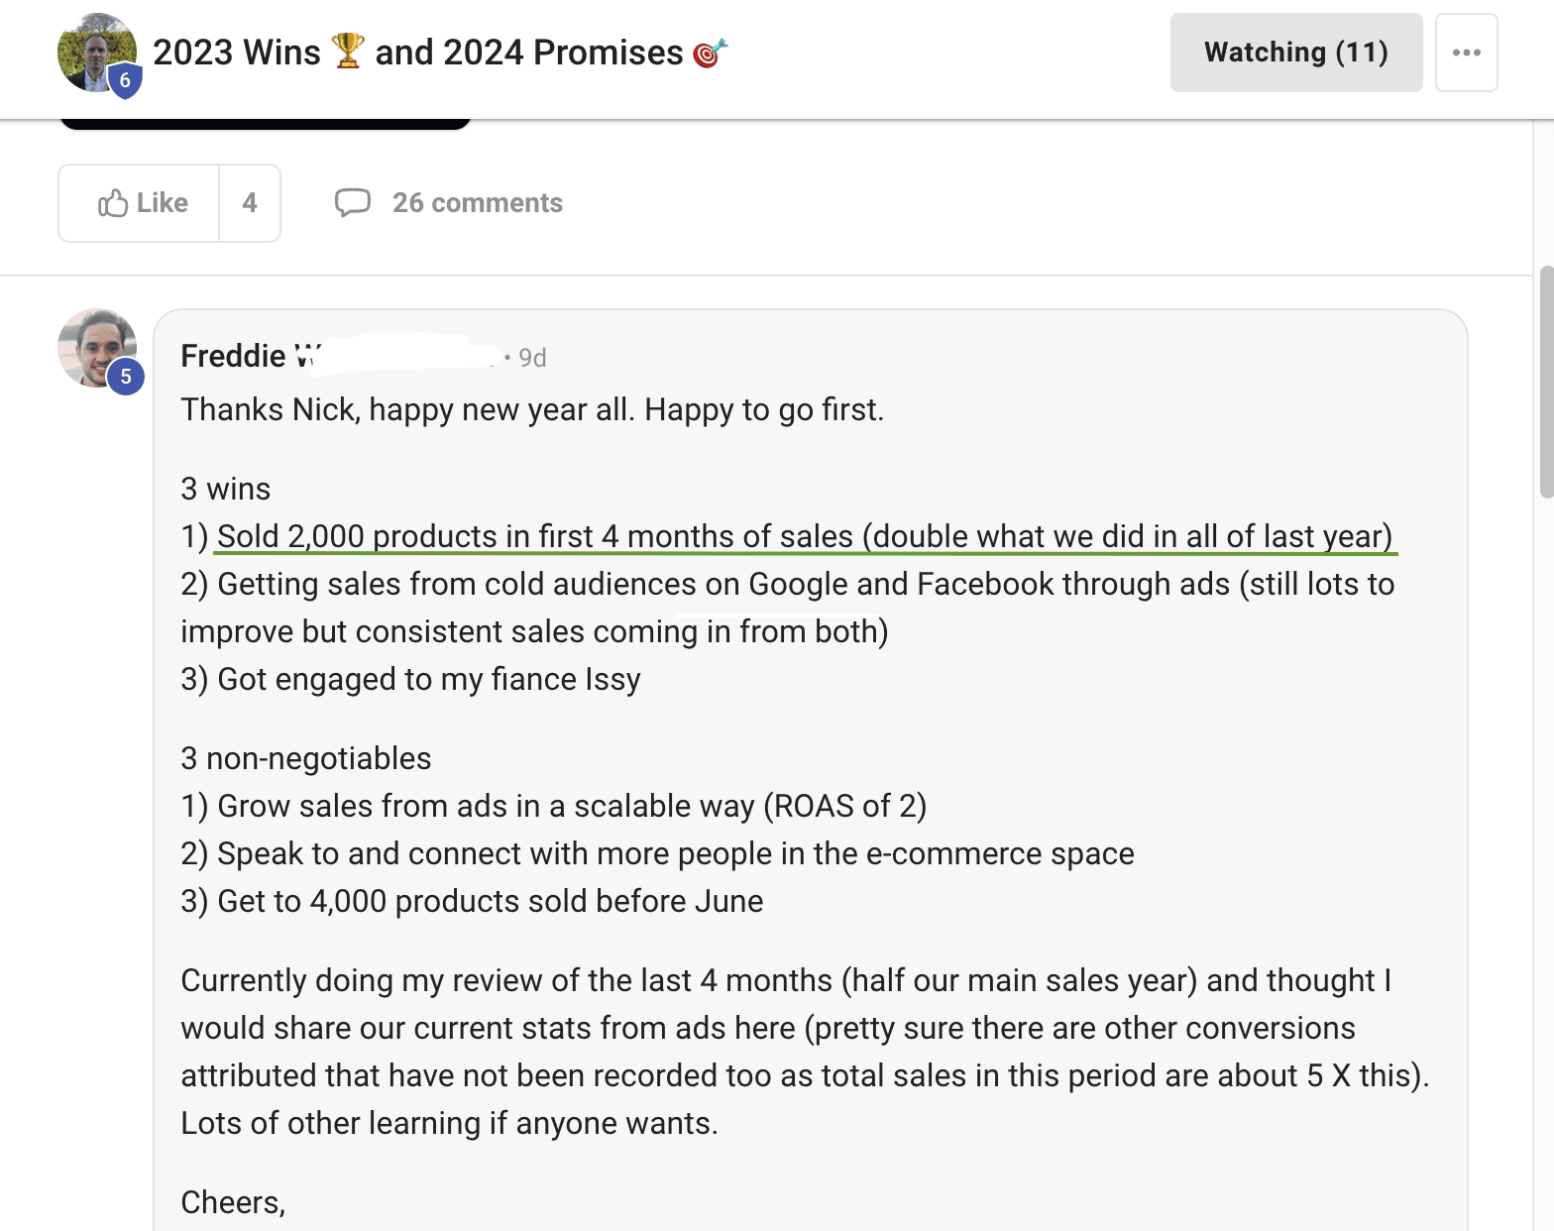Click the 9d comment timestamp
This screenshot has height=1231, width=1554.
[532, 358]
